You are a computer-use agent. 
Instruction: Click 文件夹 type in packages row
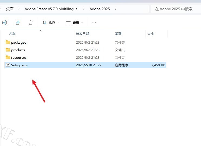[120, 43]
